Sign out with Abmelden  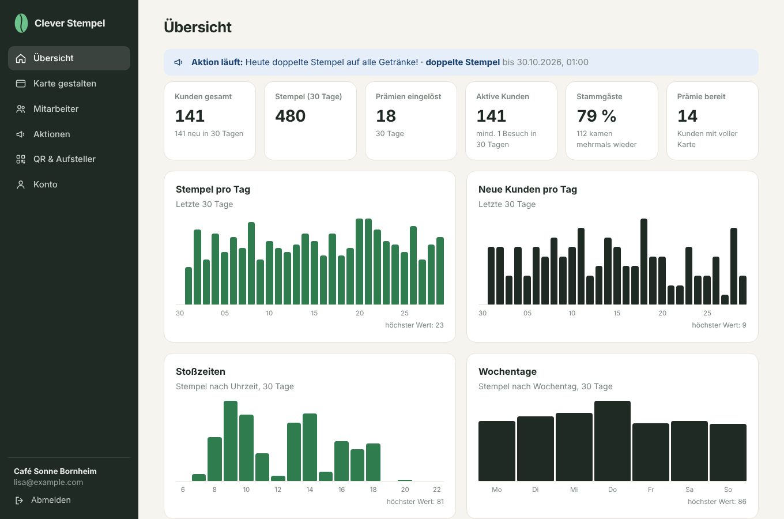click(43, 500)
